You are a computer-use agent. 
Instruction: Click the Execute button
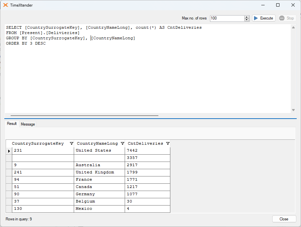coord(264,18)
